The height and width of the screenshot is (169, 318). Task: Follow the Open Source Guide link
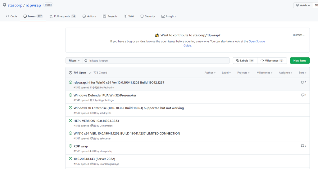tap(257, 41)
